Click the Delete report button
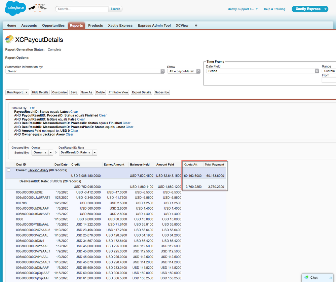336x282 pixels. 100,93
